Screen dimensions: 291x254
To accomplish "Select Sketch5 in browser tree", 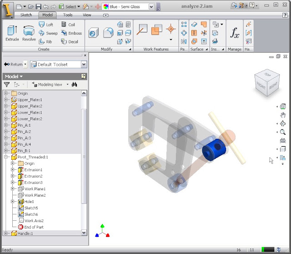I will [x=31, y=208].
